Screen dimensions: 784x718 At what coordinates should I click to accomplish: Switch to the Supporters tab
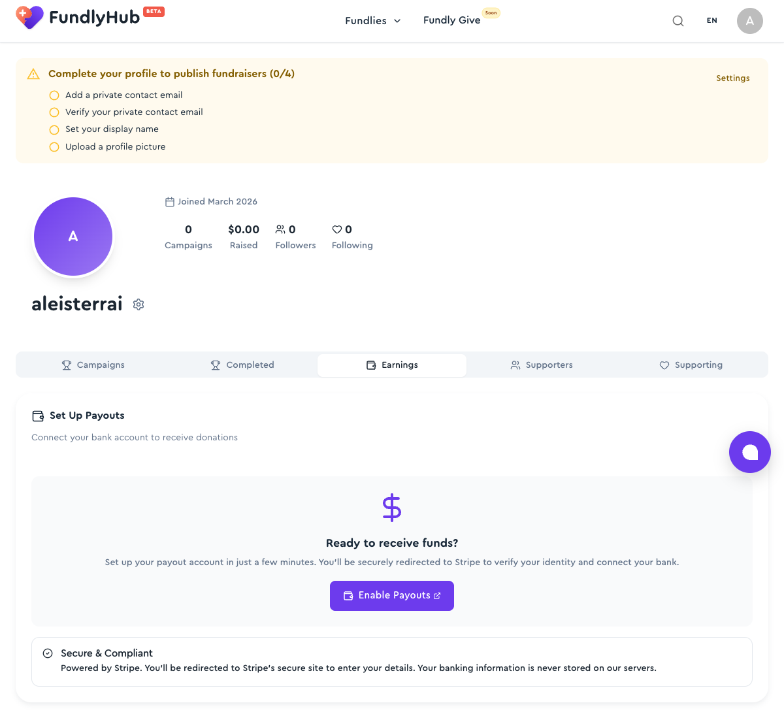[x=542, y=365]
